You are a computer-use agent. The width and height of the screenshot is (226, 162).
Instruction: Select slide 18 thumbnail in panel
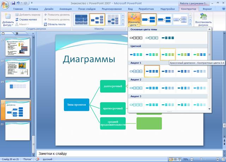coord(17,68)
